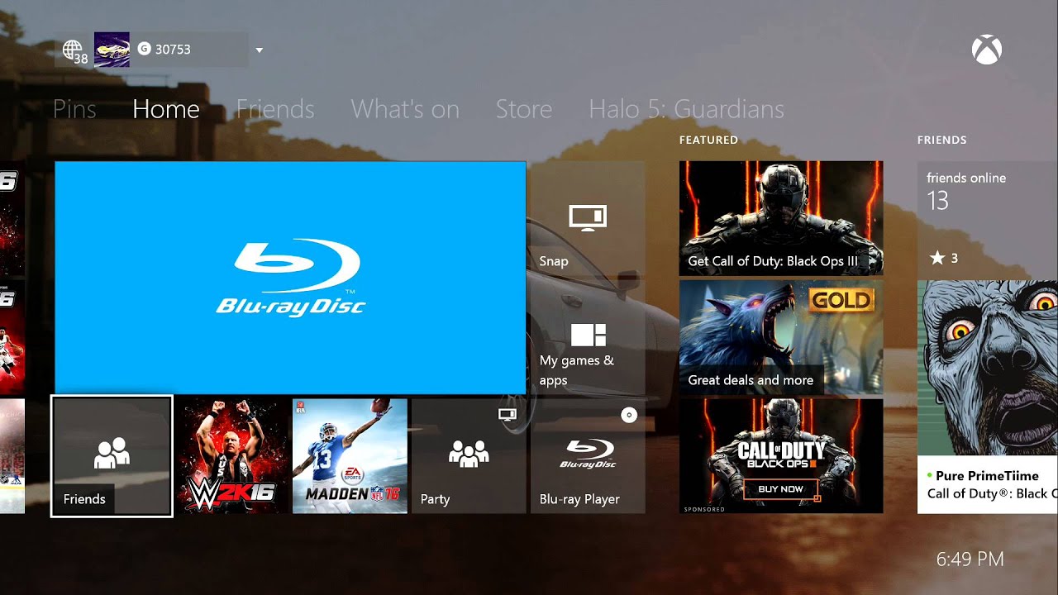Open the notifications globe icon

click(74, 50)
